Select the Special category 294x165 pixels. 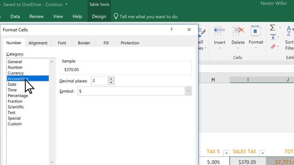point(28,118)
